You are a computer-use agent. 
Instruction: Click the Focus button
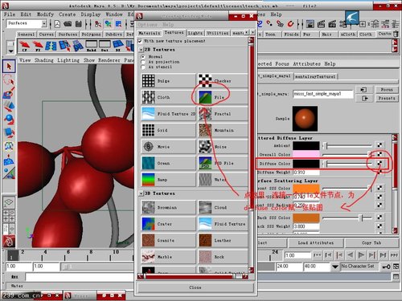point(387,90)
